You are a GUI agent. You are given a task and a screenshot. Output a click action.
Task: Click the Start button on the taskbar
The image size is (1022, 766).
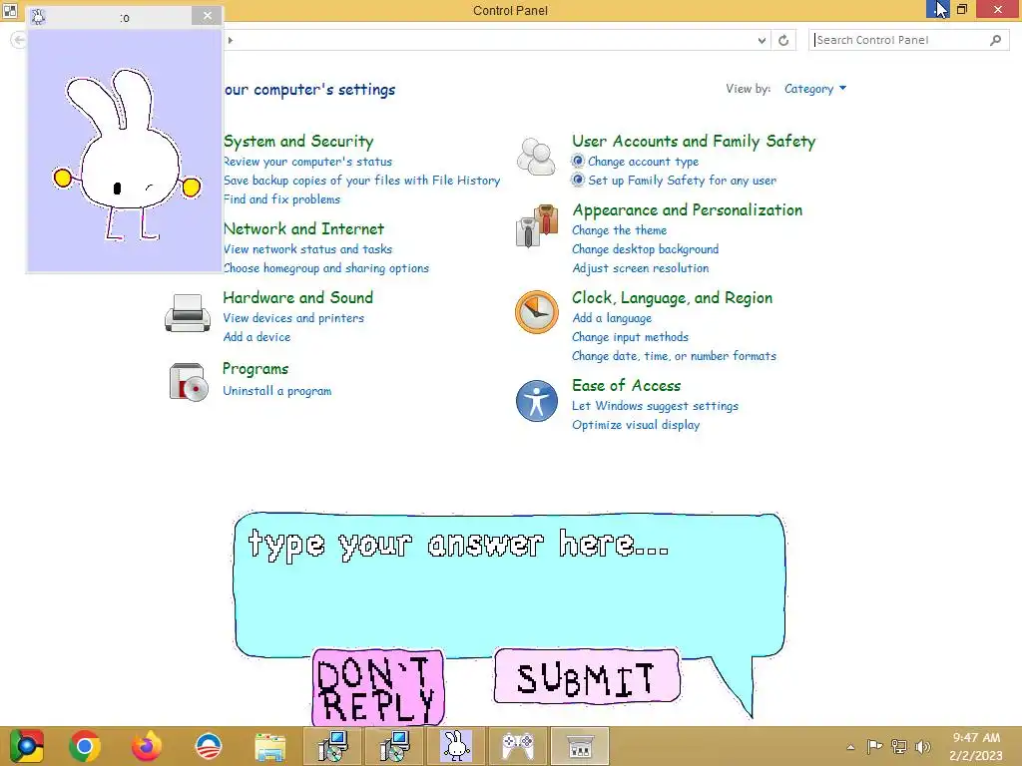(26, 746)
